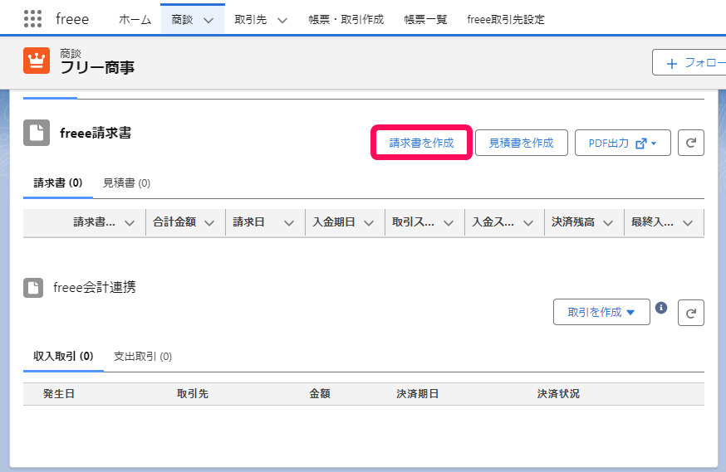726x472 pixels.
Task: Refresh the freee会計連携 section
Action: click(x=691, y=313)
